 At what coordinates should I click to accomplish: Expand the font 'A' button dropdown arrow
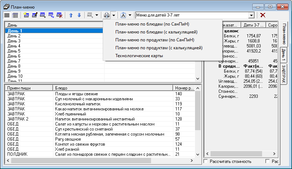click(130, 15)
